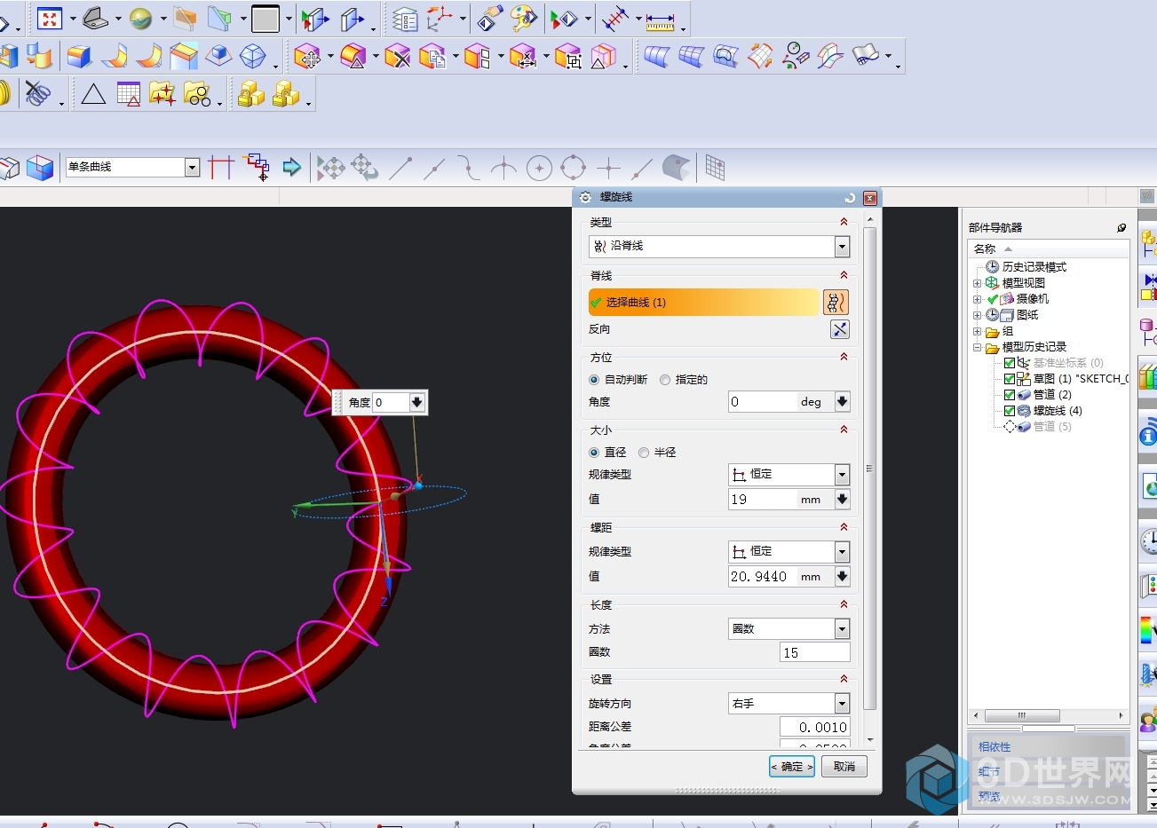Expand the 模型视图 tree node
The width and height of the screenshot is (1157, 828).
click(x=978, y=283)
